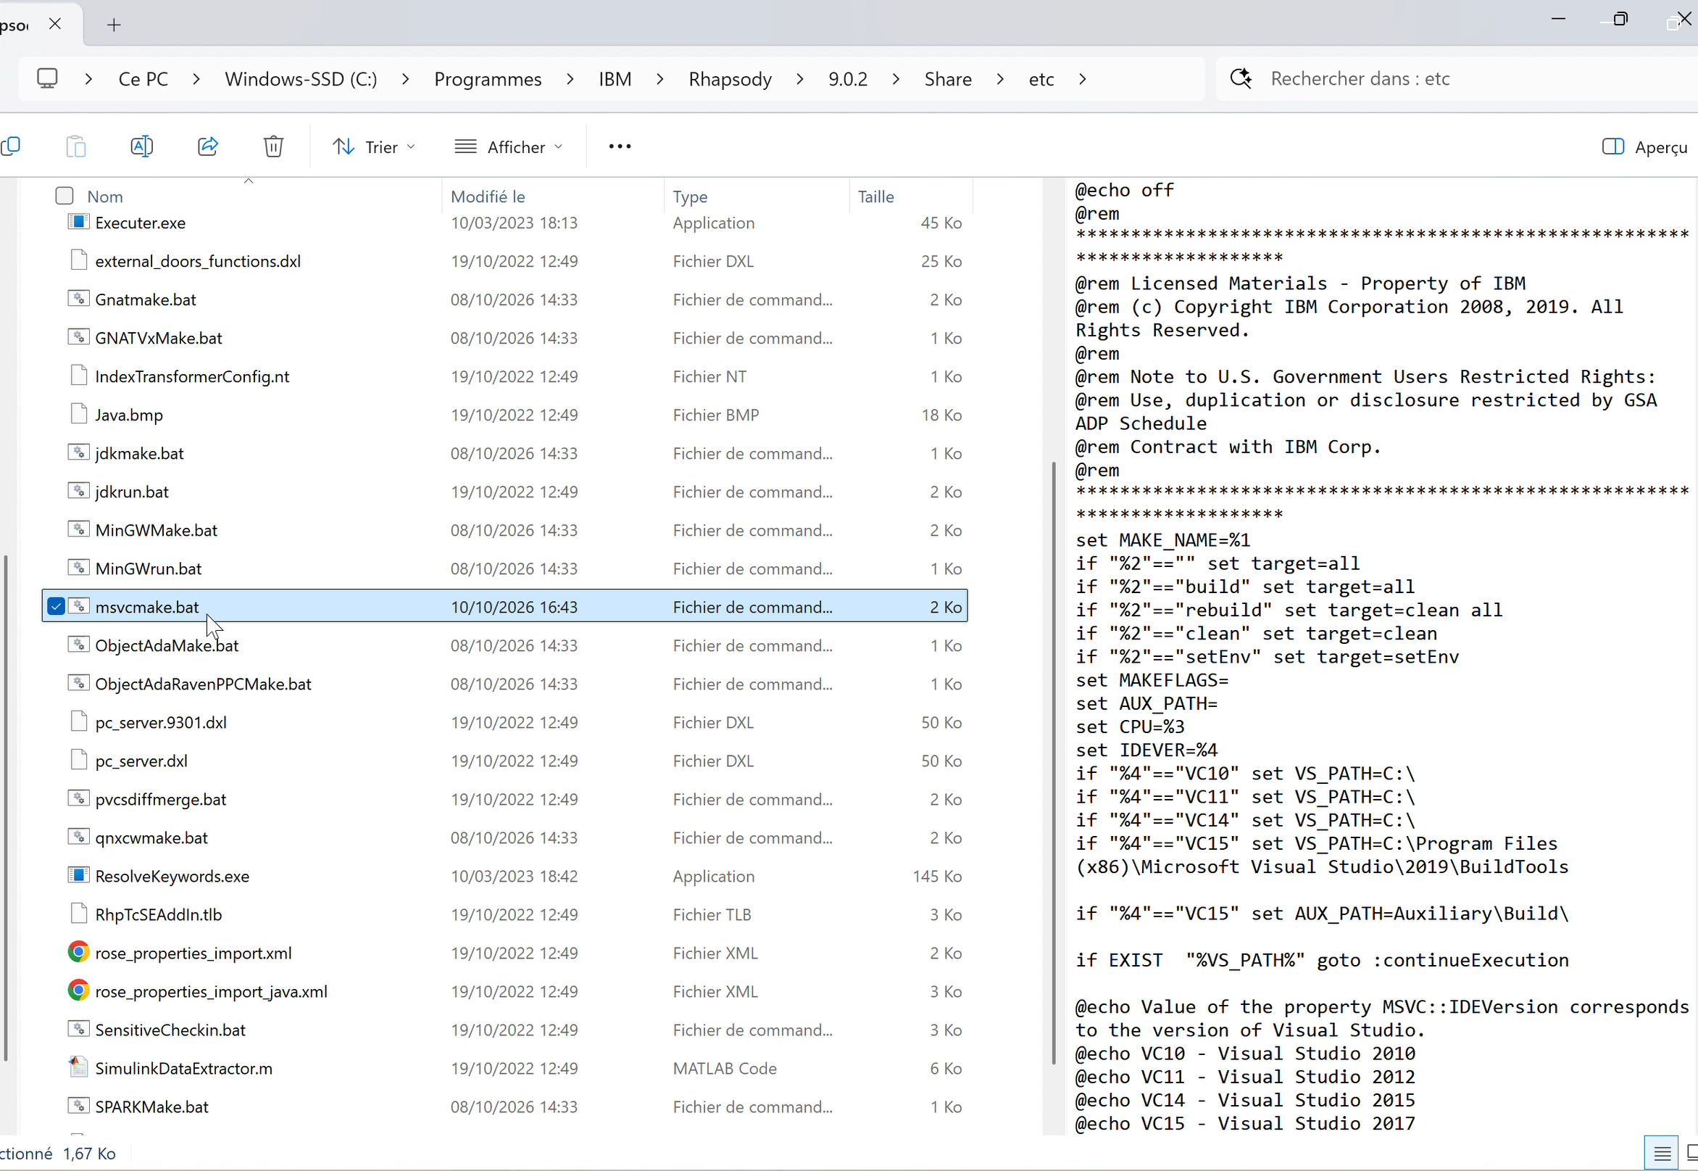Open the Trier sort dropdown
The height and width of the screenshot is (1171, 1698).
(x=374, y=146)
